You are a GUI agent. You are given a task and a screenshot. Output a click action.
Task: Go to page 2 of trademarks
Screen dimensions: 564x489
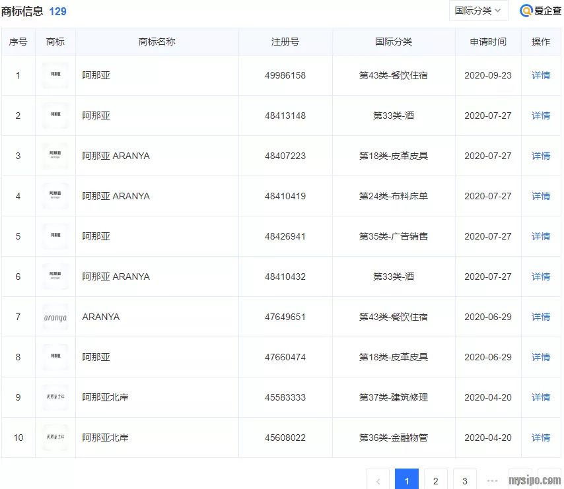pyautogui.click(x=436, y=480)
